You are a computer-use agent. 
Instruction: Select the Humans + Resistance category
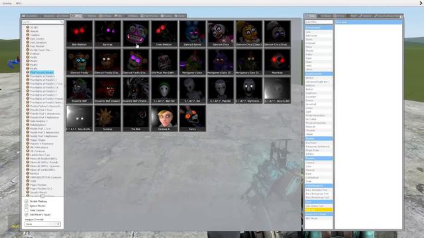pos(42,143)
